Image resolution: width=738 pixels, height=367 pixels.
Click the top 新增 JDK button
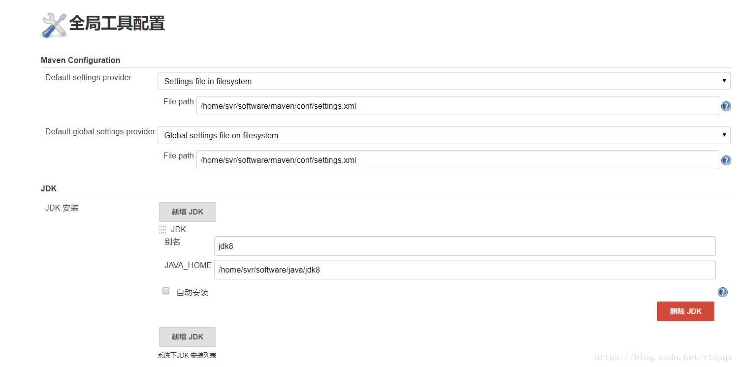point(187,212)
